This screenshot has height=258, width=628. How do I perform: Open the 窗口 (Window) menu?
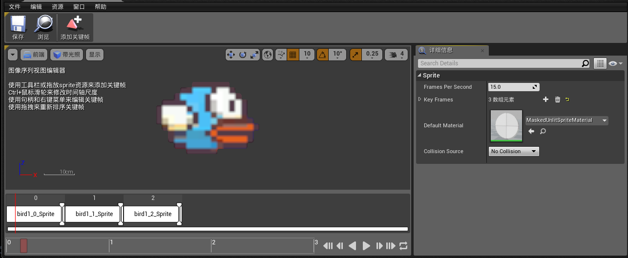click(x=79, y=7)
